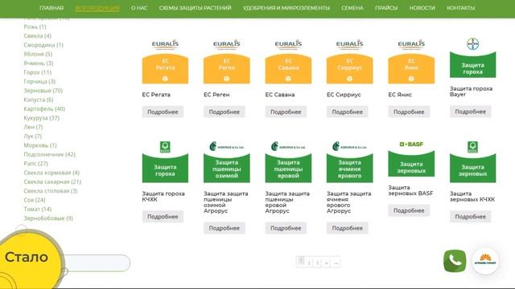515x289 pixels.
Task: Open the Защита пшеницы яровой Агрорус image
Action: [288, 161]
